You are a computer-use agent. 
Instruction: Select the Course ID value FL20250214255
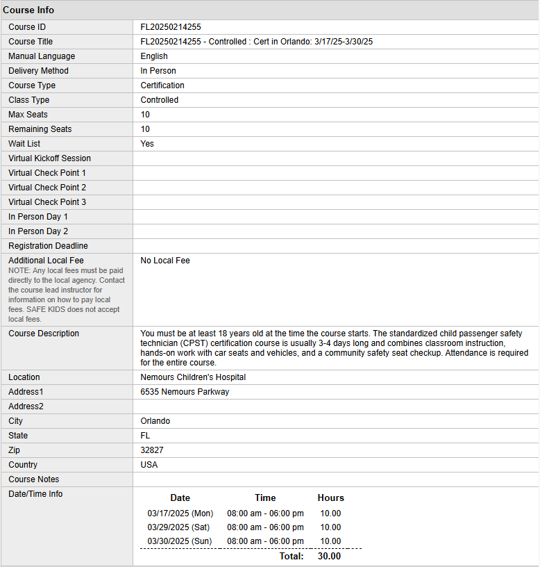(171, 27)
